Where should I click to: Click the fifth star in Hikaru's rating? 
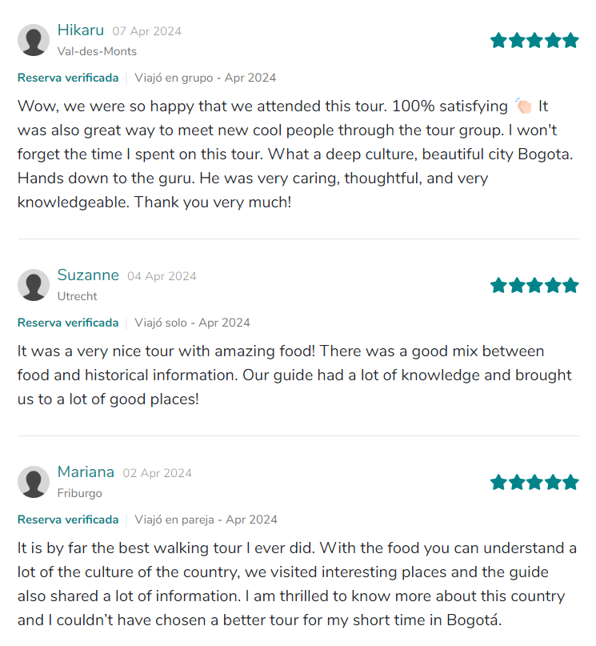570,39
